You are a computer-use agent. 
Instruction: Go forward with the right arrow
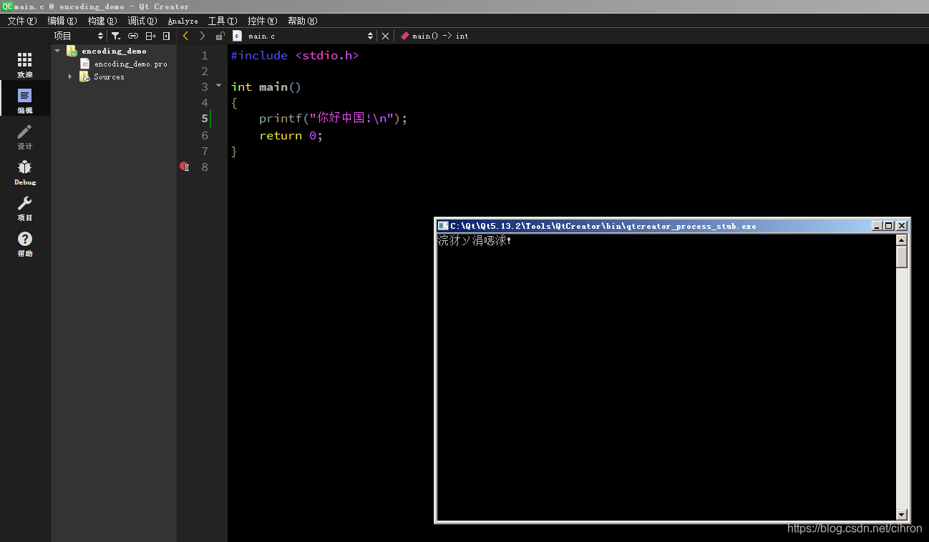tap(203, 36)
